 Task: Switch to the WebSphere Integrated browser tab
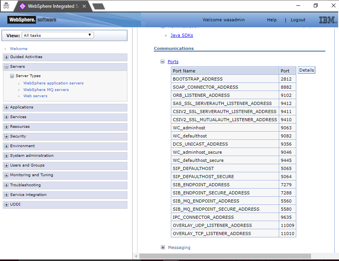[50, 6]
